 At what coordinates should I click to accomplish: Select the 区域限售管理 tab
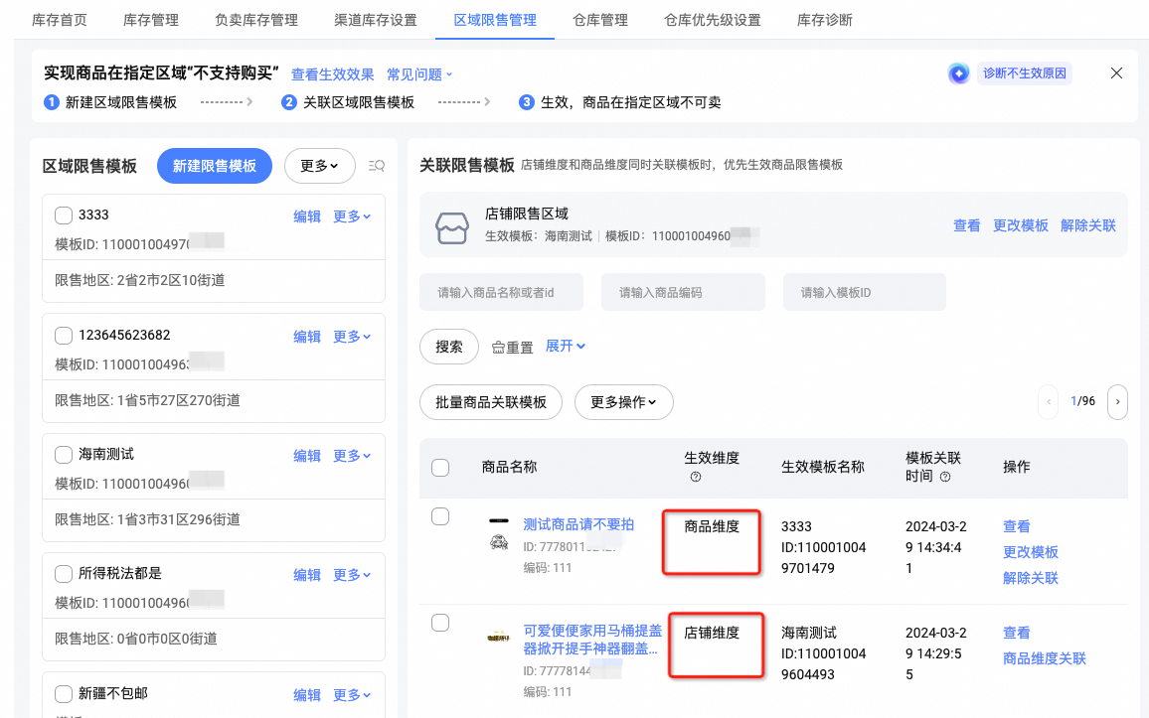pyautogui.click(x=495, y=20)
